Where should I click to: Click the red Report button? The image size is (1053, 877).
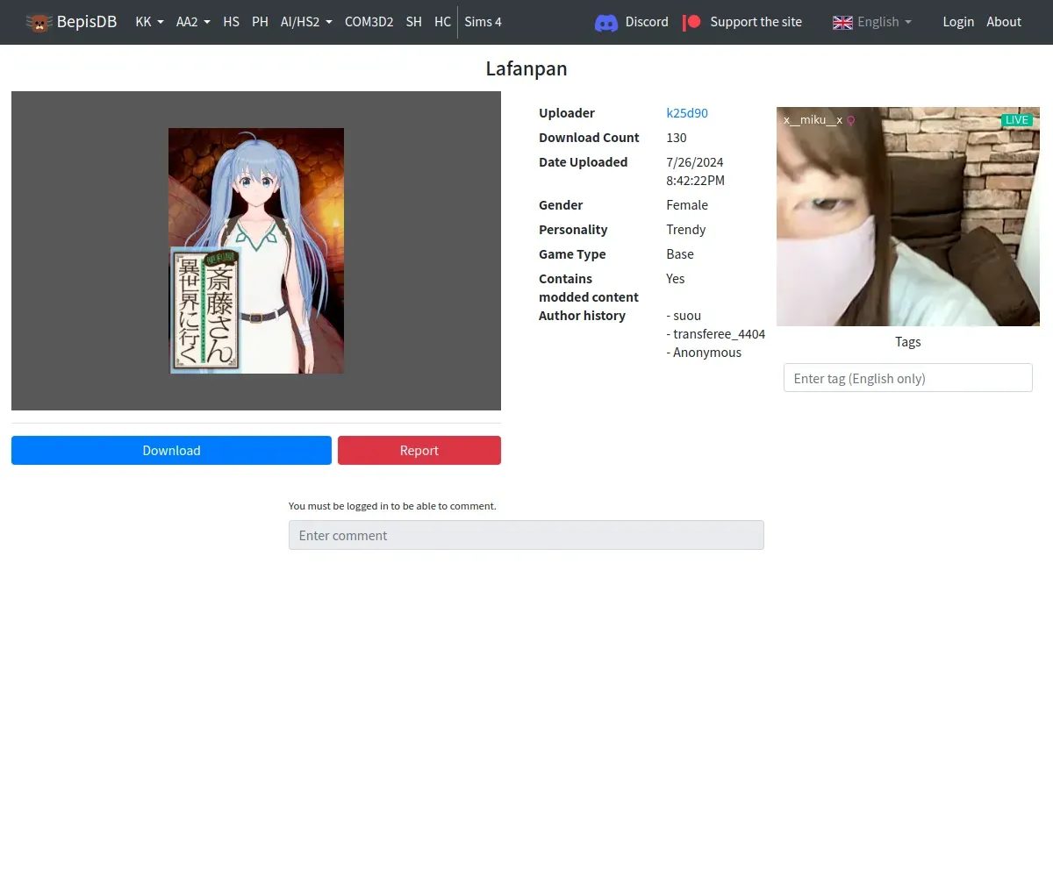click(419, 450)
